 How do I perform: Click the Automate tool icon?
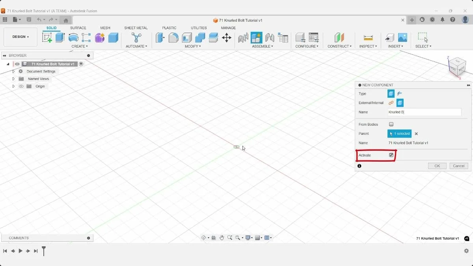(x=136, y=37)
